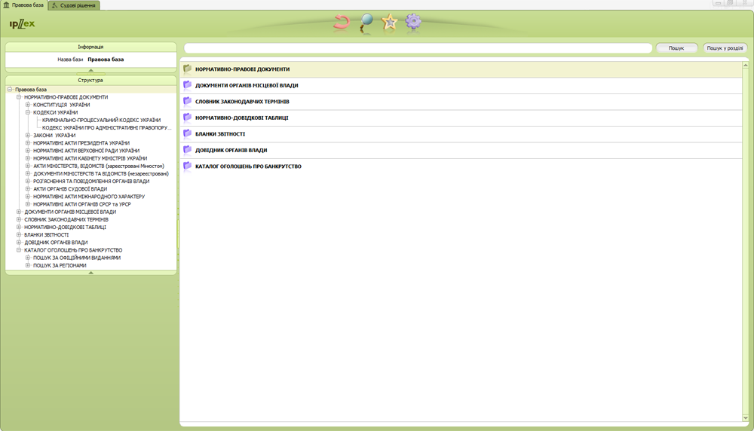Expand ЗАКОНИ УКРАЇНИ tree node
This screenshot has width=754, height=431.
click(x=28, y=136)
